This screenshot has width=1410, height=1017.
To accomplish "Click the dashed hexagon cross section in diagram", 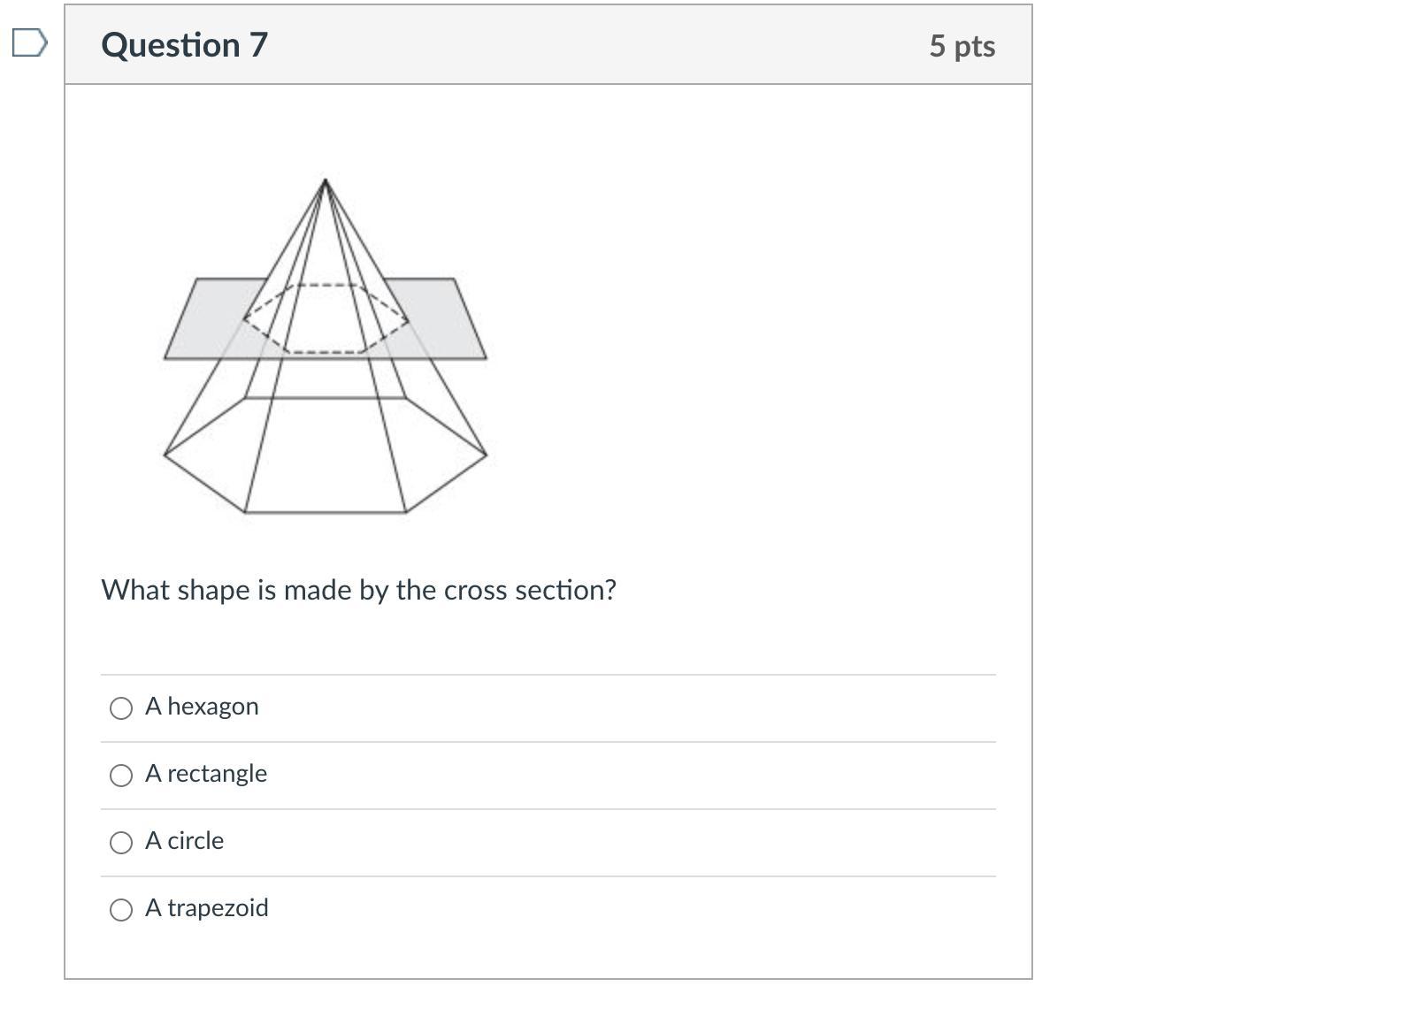I will [326, 318].
